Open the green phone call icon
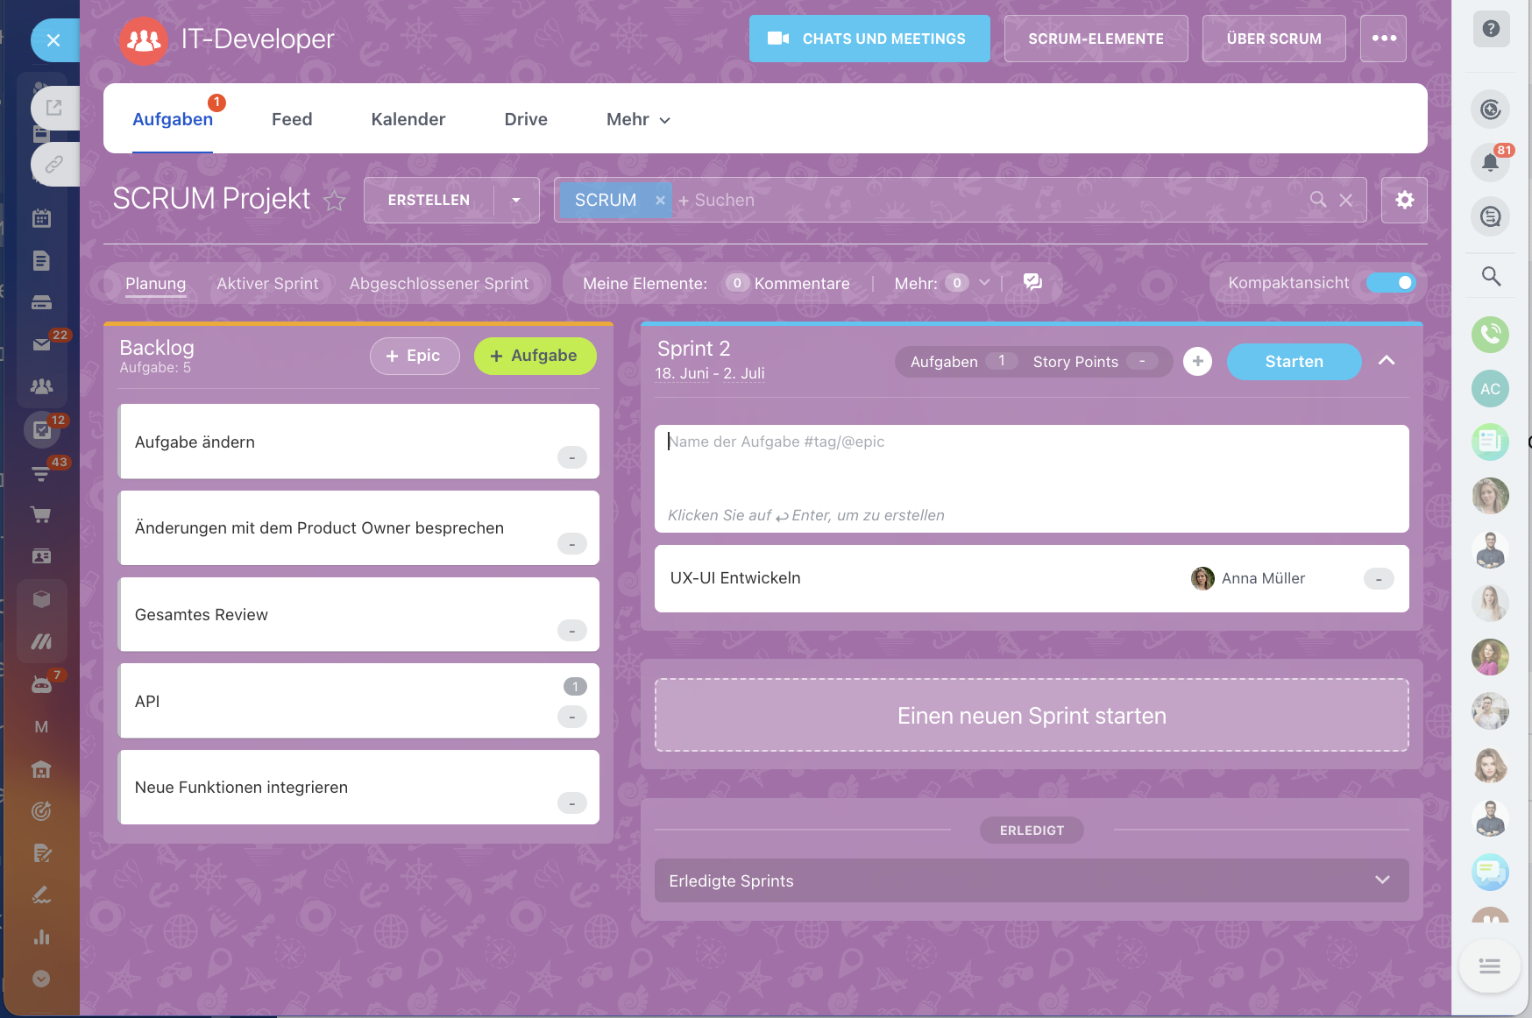 1490,335
